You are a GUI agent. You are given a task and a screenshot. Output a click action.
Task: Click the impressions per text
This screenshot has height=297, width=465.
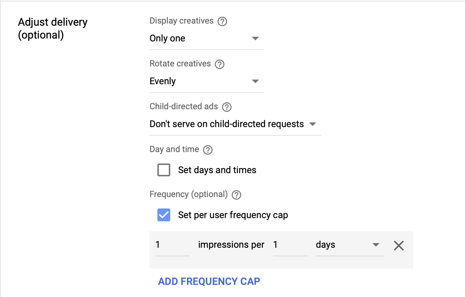pos(231,245)
